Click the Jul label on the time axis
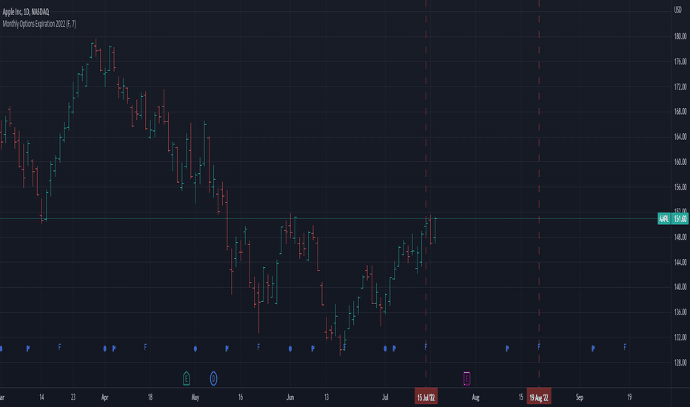Screen dimensions: 690x407 (x=385, y=397)
